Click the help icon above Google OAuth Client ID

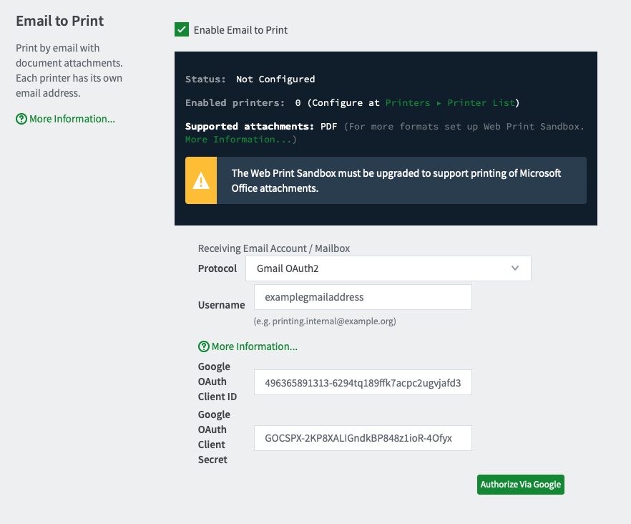click(204, 346)
